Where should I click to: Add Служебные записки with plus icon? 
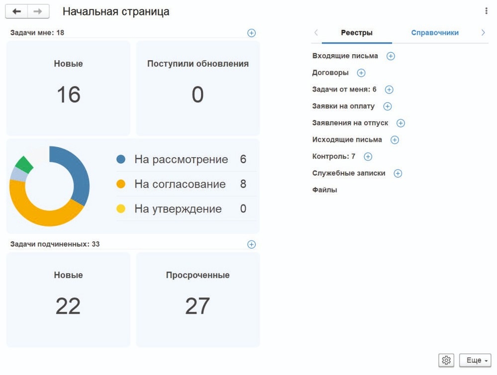398,174
